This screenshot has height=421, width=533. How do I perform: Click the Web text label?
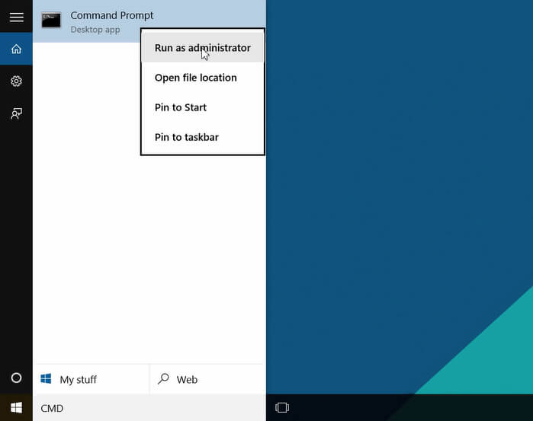click(187, 380)
